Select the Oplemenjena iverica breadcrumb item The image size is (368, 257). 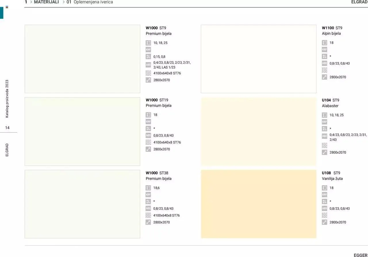click(93, 2)
